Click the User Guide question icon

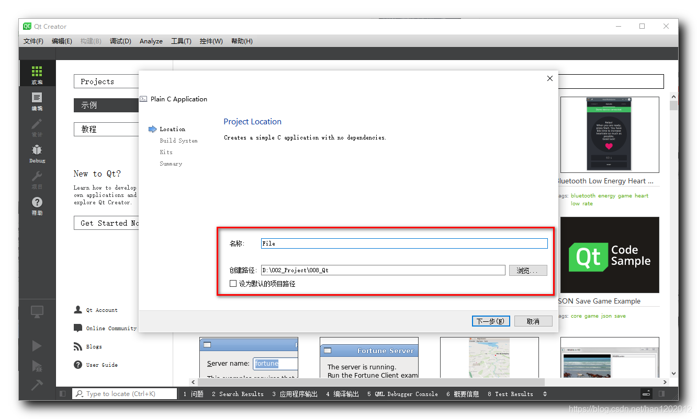(x=78, y=365)
